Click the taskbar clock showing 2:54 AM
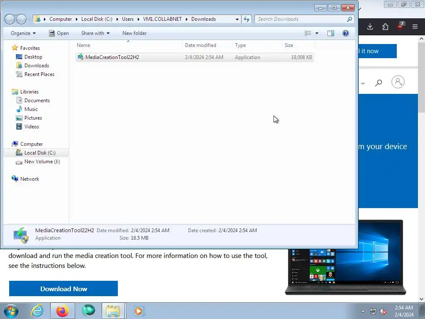This screenshot has height=319, width=425. click(x=403, y=311)
